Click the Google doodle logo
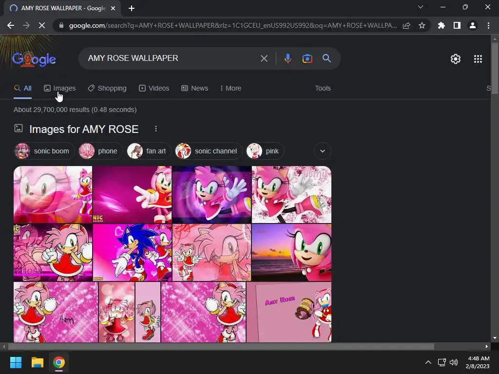Image resolution: width=499 pixels, height=374 pixels. 34,59
